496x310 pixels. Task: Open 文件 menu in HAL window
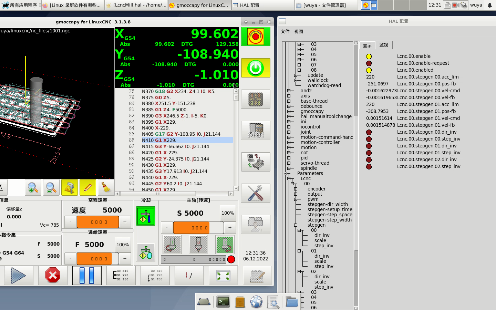point(285,31)
